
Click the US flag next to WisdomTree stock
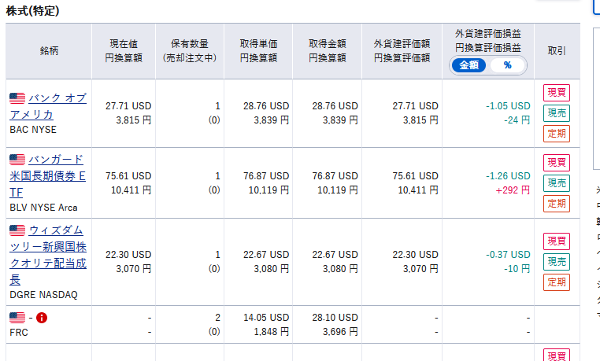pos(17,230)
